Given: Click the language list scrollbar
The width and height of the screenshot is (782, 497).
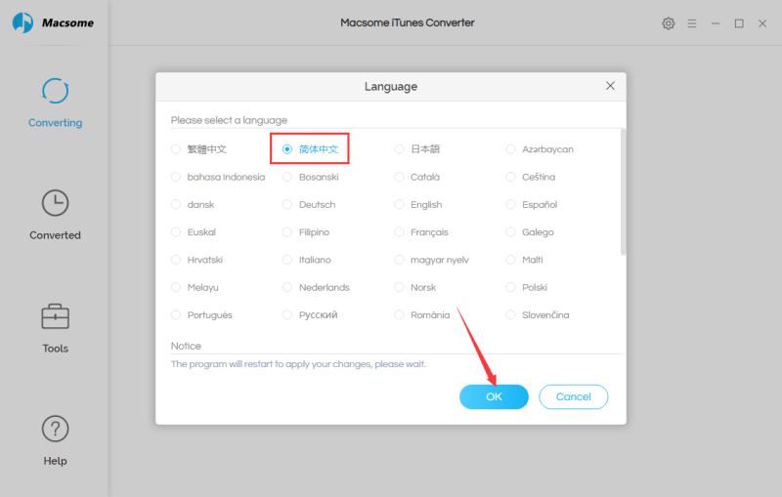Looking at the screenshot, I should click(623, 192).
